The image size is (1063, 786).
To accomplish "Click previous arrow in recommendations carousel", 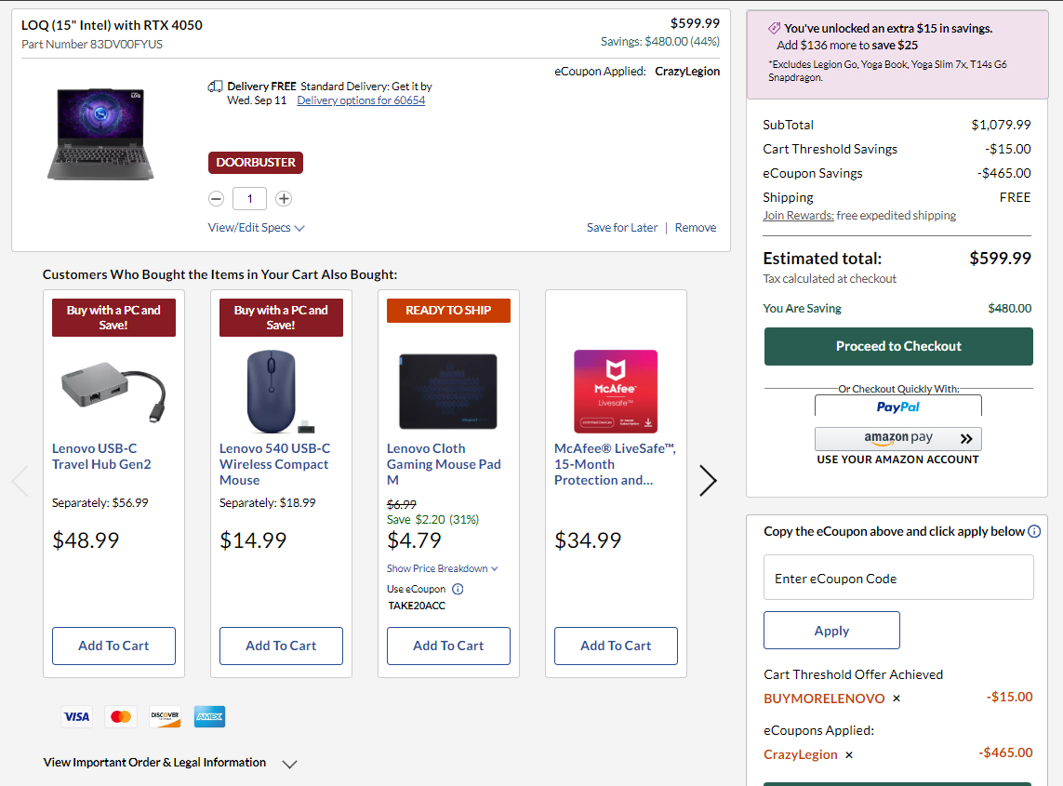I will [x=20, y=480].
